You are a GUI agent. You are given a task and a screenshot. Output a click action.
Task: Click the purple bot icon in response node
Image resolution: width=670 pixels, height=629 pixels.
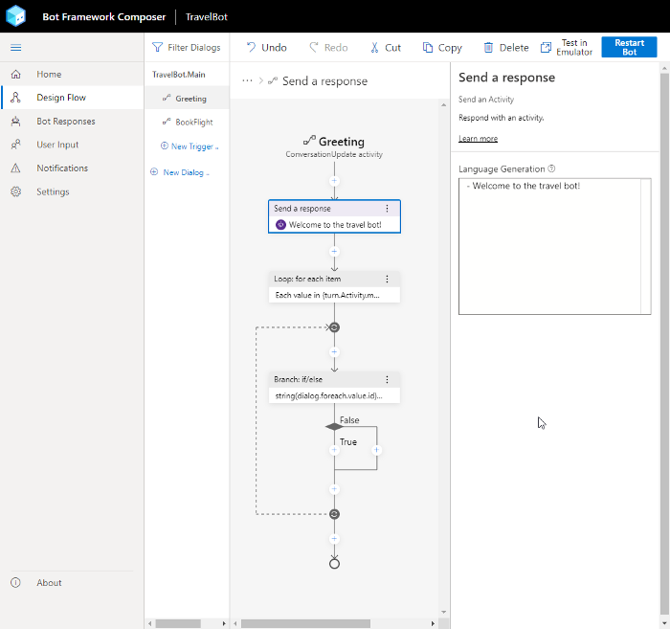[280, 225]
